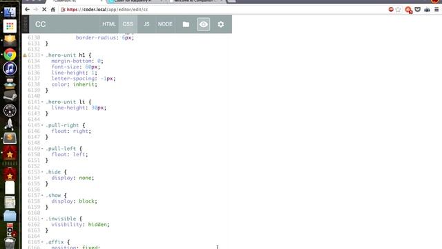The width and height of the screenshot is (442, 249).
Task: Click the binoculars-like extension icon
Action: pyautogui.click(x=427, y=10)
